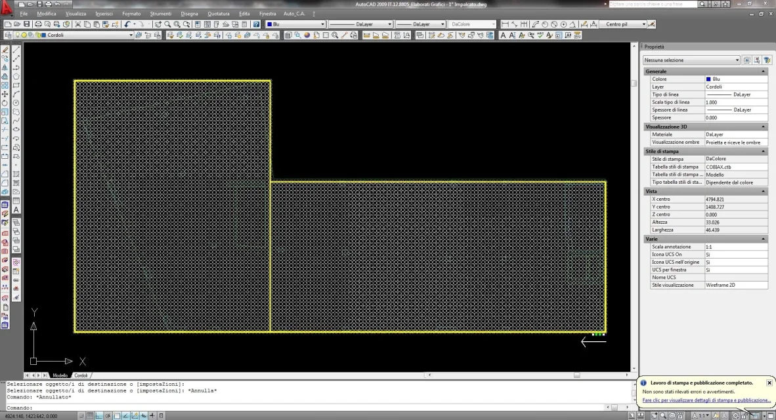Image resolution: width=776 pixels, height=420 pixels.
Task: Click the Favorites star icon in the title bar
Action: pyautogui.click(x=725, y=4)
